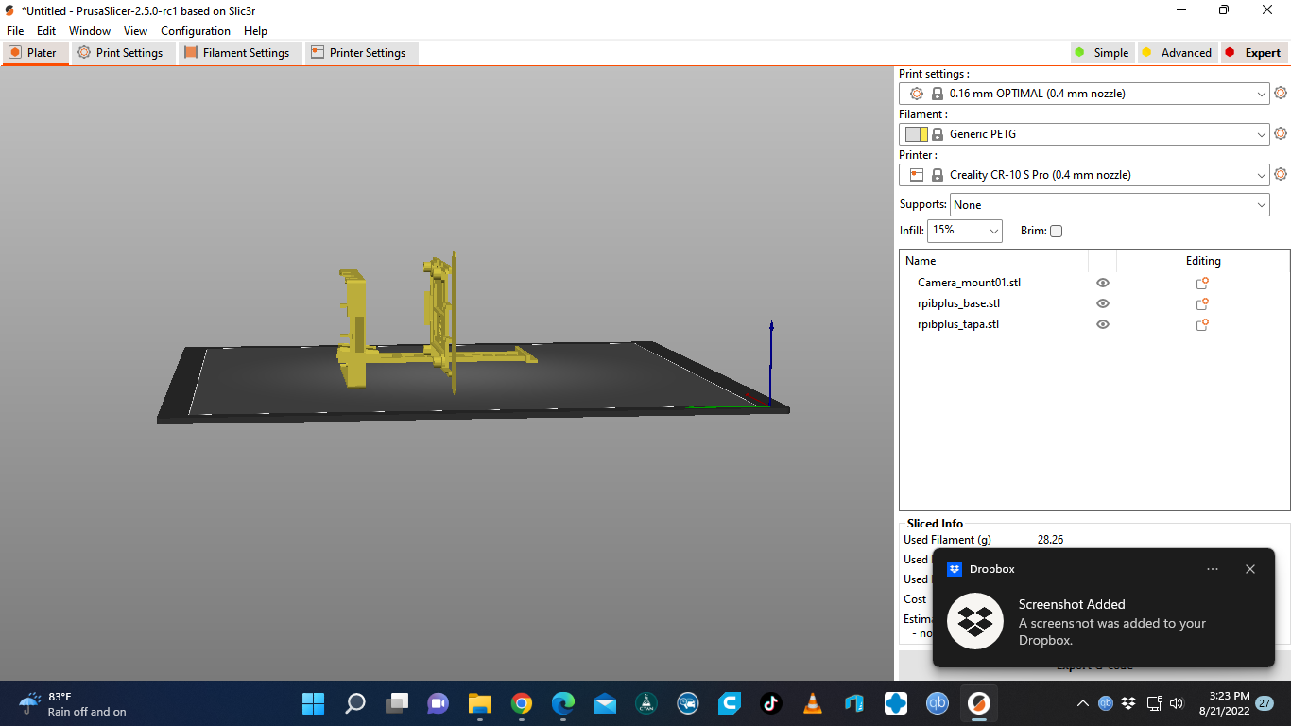Toggle the Brim checkbox
1291x726 pixels.
coord(1056,231)
